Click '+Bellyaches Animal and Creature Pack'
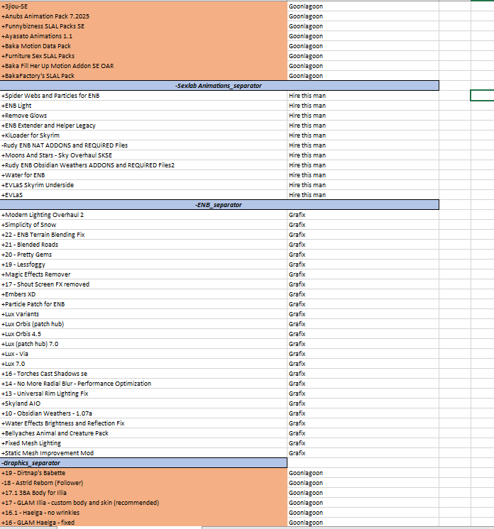Viewport: 494px width, 529px height. pos(143,433)
